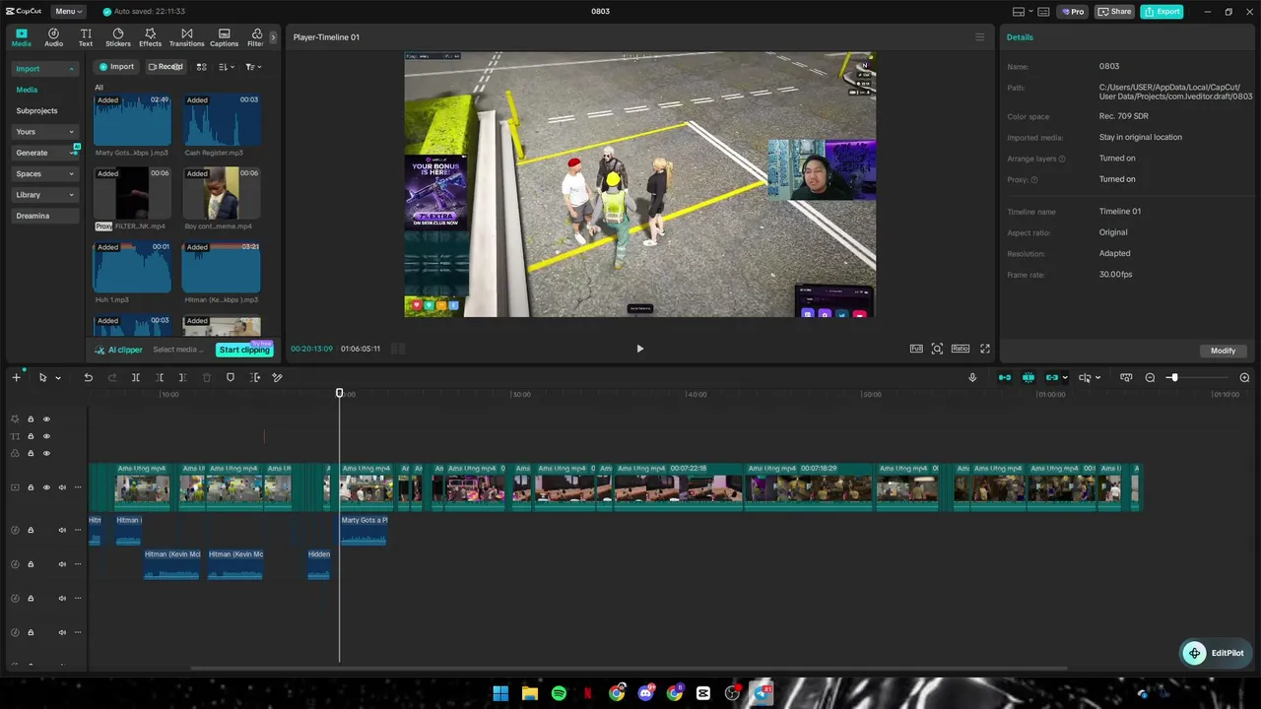The height and width of the screenshot is (709, 1261).
Task: Lock the main video track
Action: (31, 487)
